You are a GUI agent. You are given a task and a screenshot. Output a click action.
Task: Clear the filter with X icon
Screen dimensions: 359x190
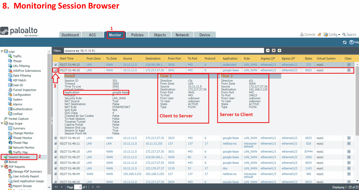pyautogui.click(x=274, y=51)
